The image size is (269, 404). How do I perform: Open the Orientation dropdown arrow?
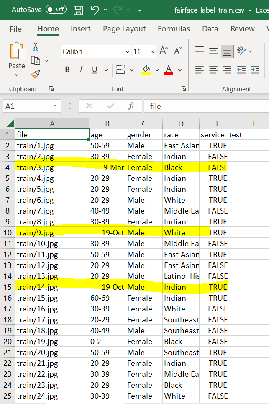click(251, 51)
